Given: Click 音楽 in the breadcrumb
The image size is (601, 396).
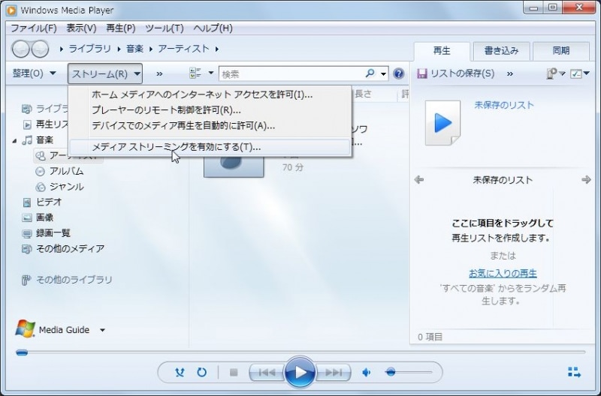Looking at the screenshot, I should click(135, 49).
